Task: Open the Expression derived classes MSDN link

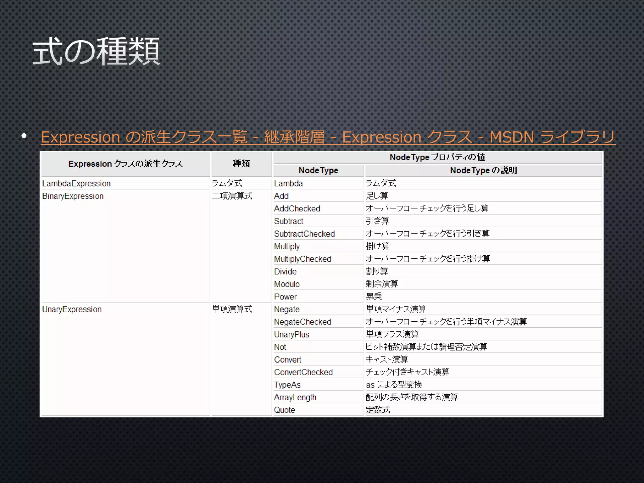Action: [x=328, y=137]
